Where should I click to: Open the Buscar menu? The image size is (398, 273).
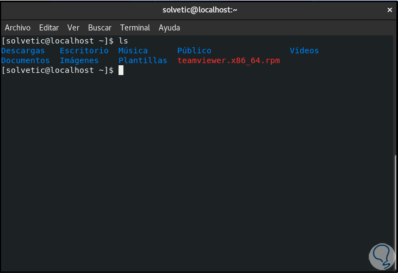[x=100, y=28]
